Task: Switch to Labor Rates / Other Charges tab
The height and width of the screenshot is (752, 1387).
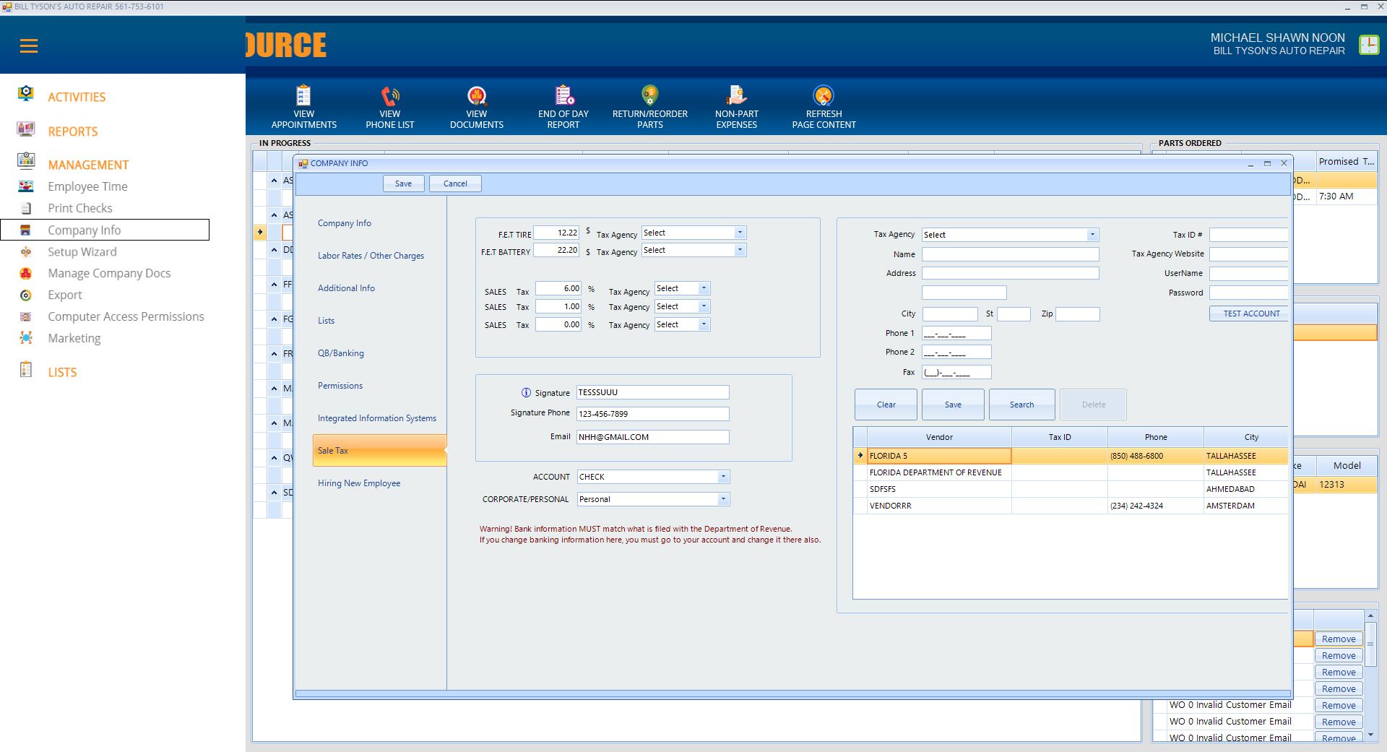Action: coord(371,256)
